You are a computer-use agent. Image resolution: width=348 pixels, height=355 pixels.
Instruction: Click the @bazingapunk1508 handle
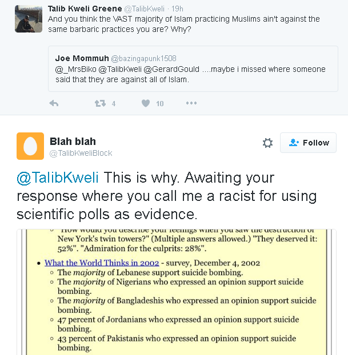click(x=143, y=59)
